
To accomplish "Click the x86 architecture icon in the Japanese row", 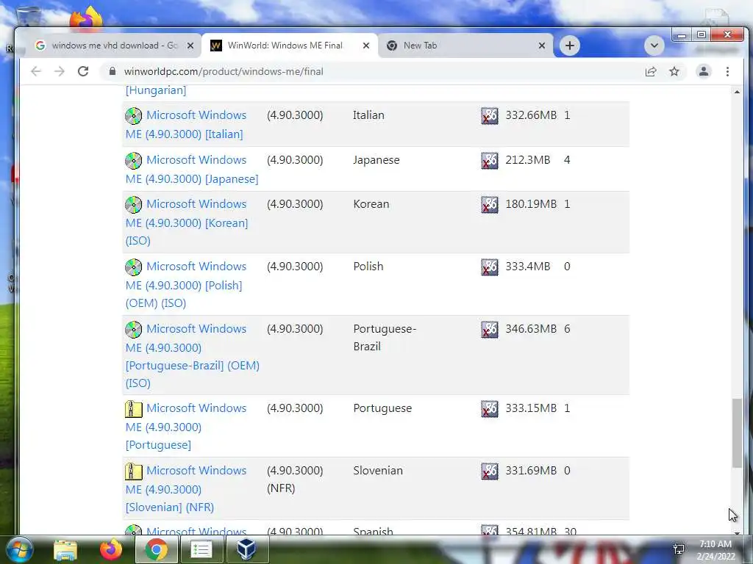I will point(489,160).
